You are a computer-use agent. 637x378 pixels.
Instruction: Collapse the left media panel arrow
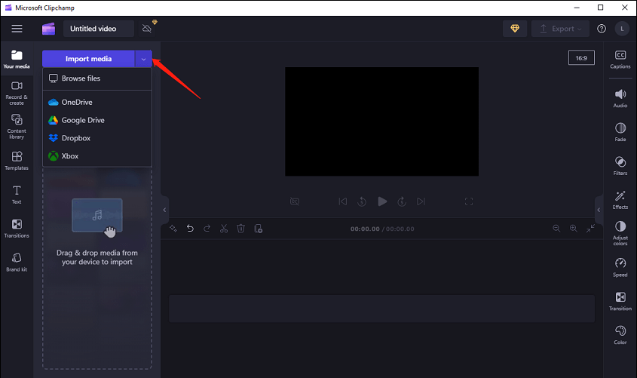[x=164, y=210]
